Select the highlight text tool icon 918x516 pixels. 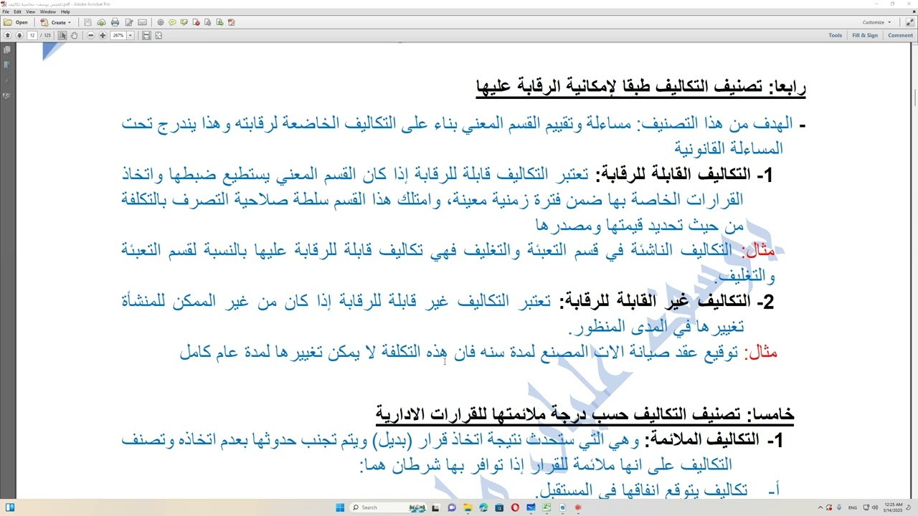(x=184, y=22)
